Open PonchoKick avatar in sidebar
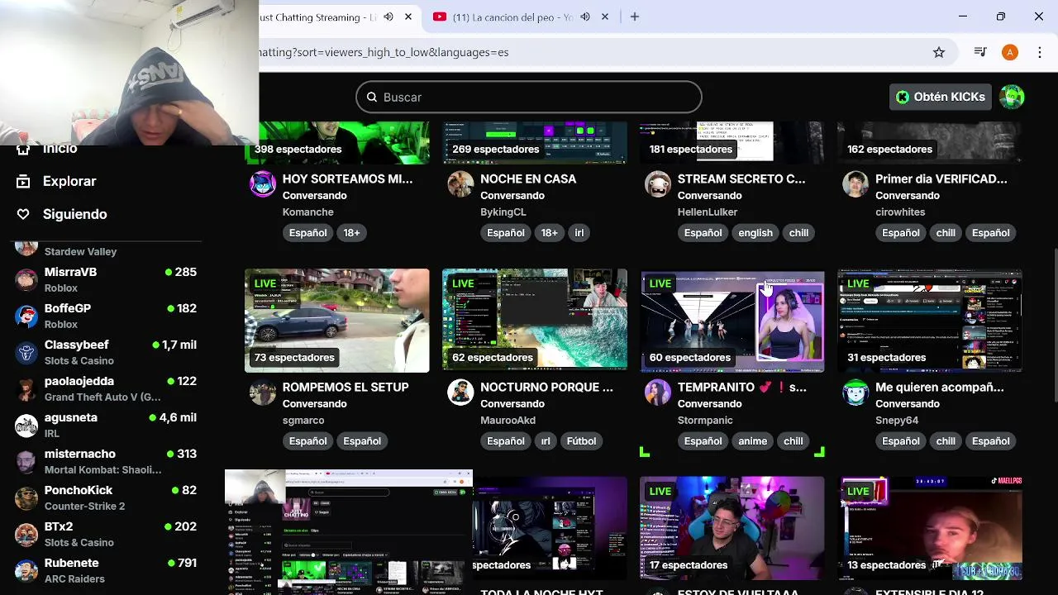The image size is (1058, 595). [26, 497]
